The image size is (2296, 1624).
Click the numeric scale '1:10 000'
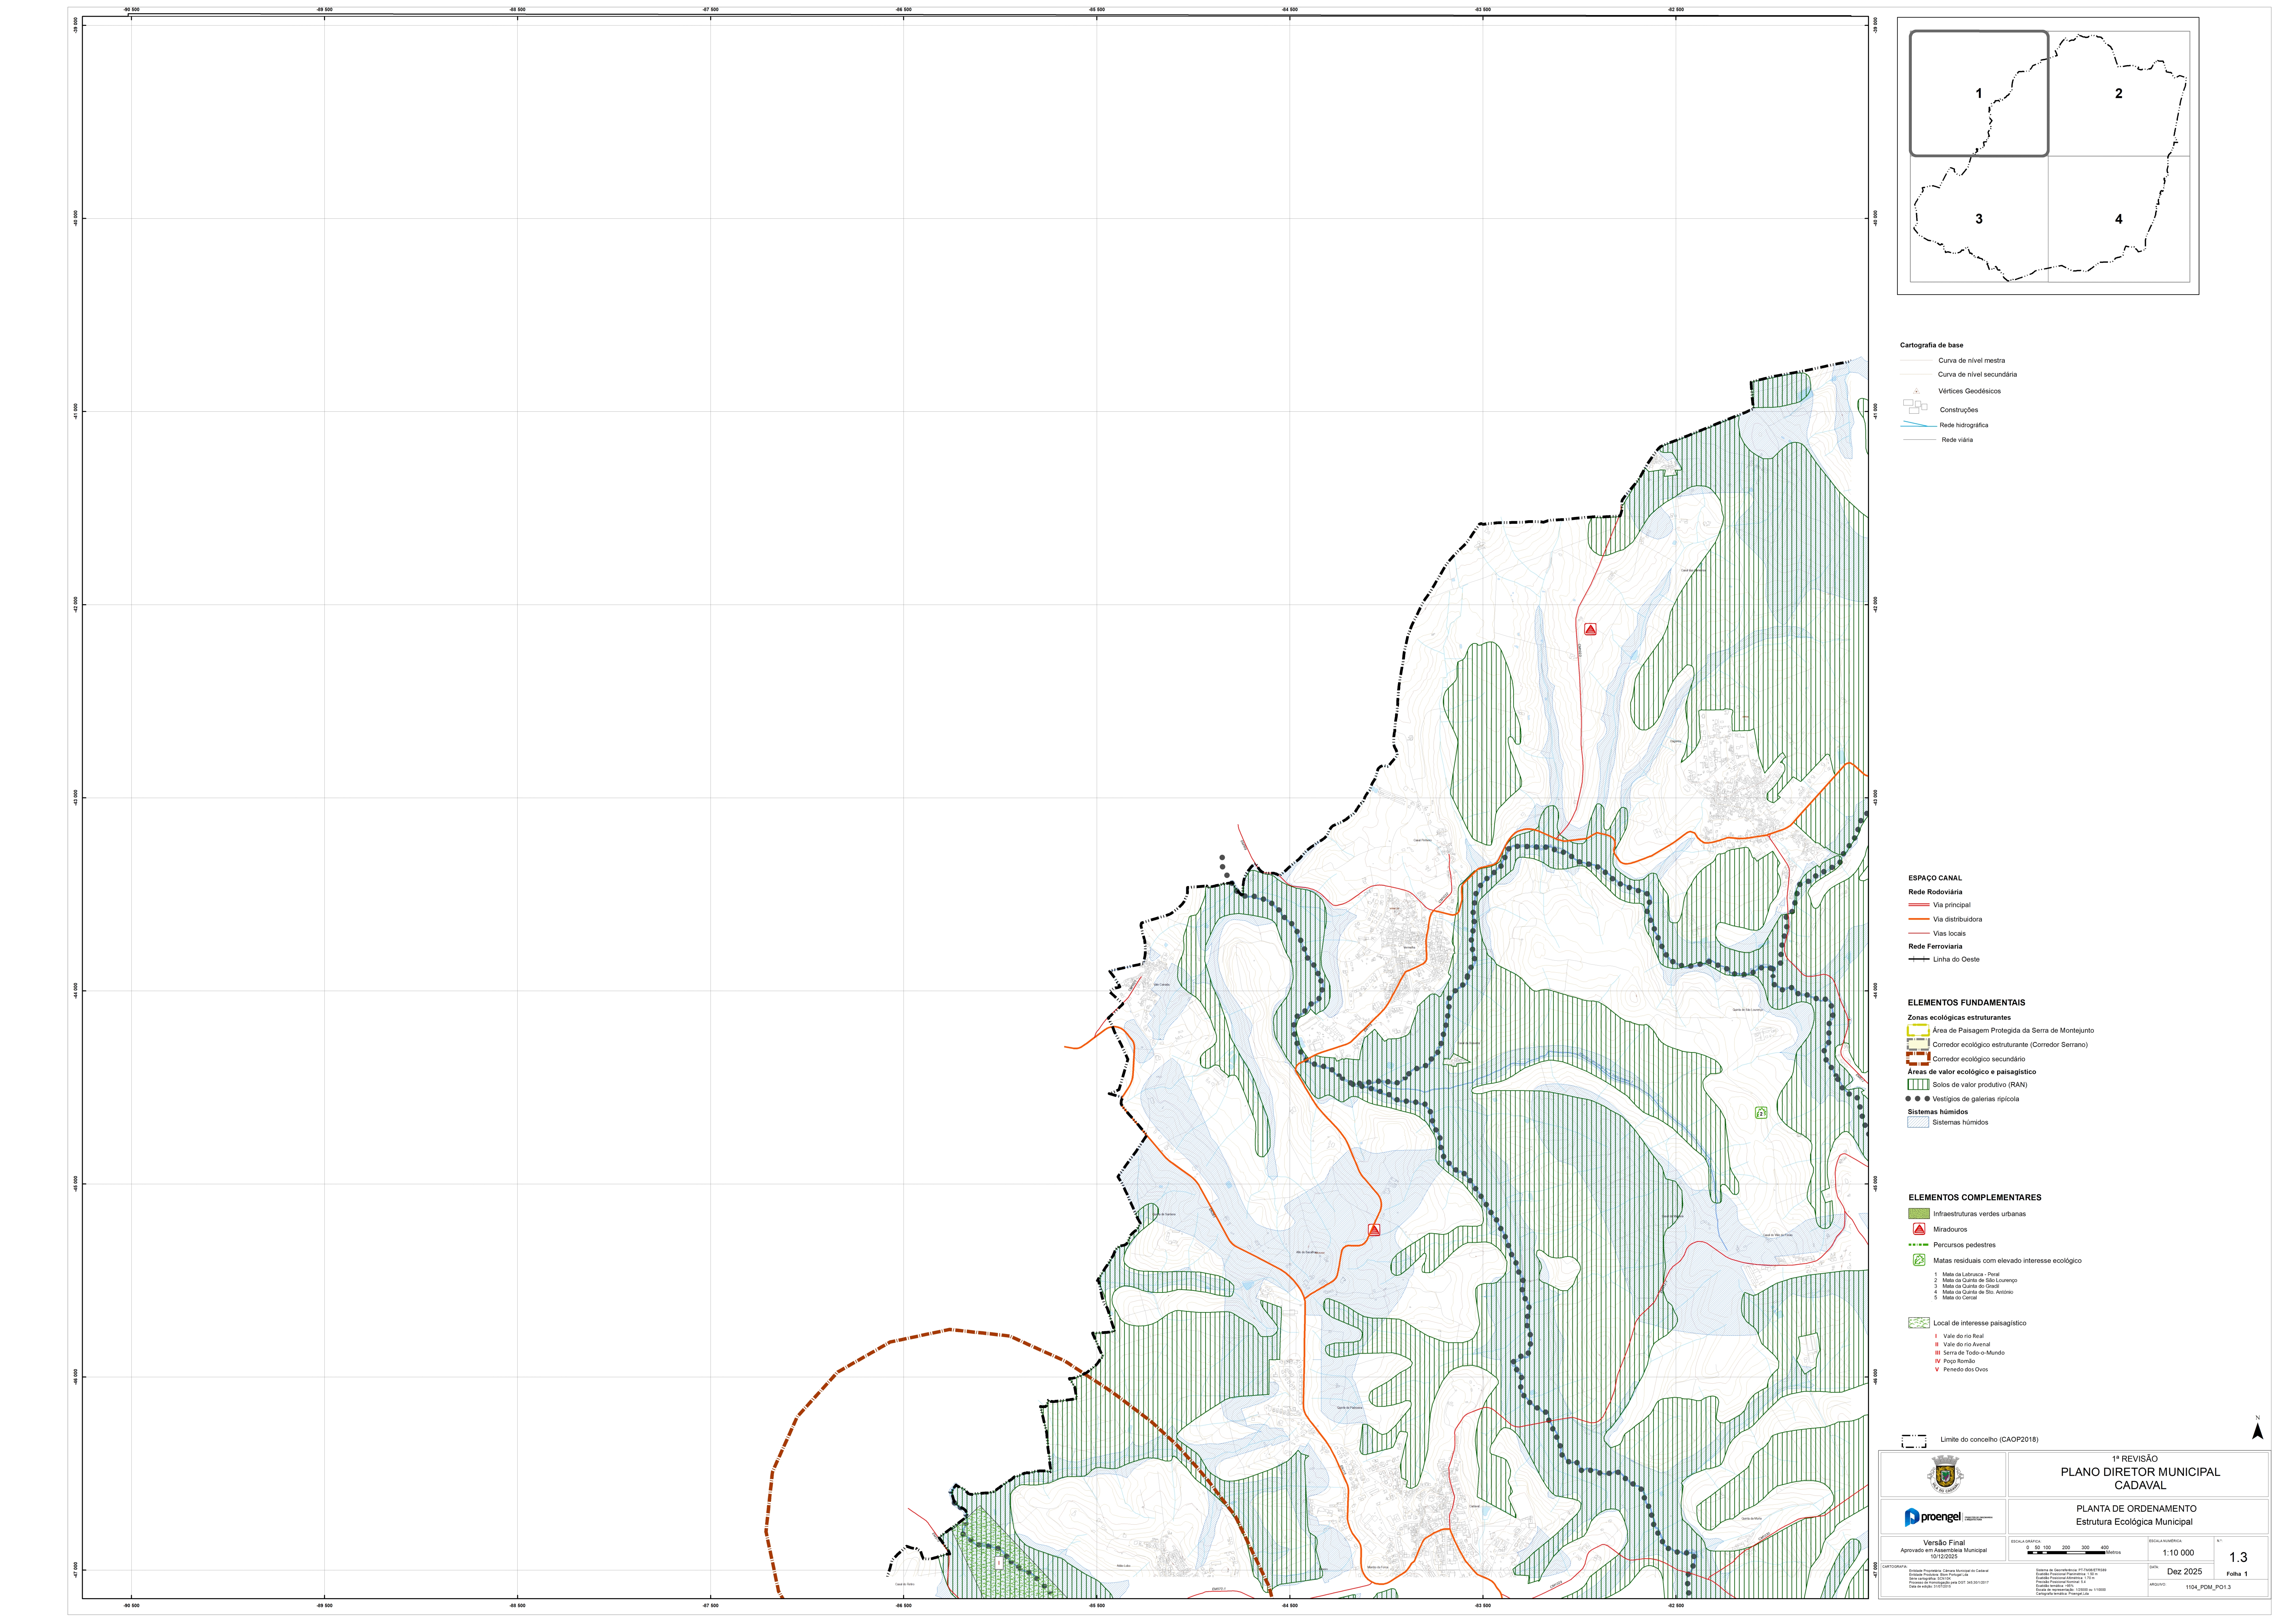pyautogui.click(x=2178, y=1553)
